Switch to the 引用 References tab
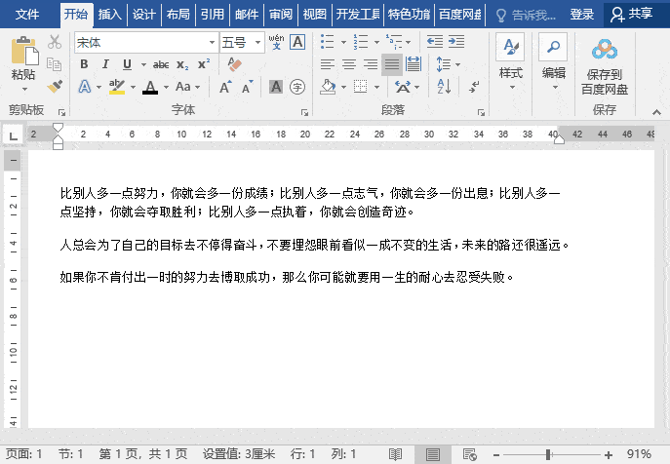Image resolution: width=670 pixels, height=464 pixels. [213, 15]
